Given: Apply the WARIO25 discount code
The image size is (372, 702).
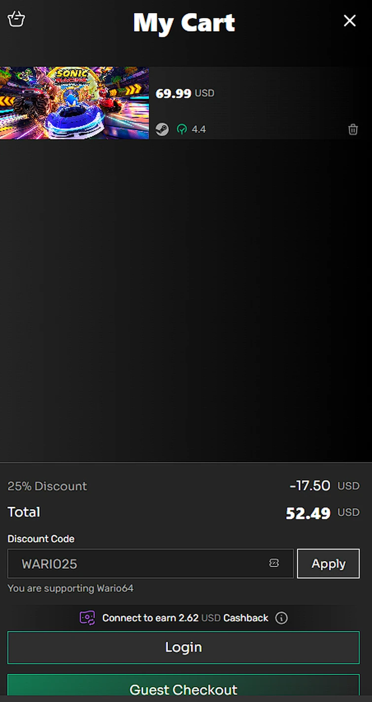Looking at the screenshot, I should coord(328,563).
